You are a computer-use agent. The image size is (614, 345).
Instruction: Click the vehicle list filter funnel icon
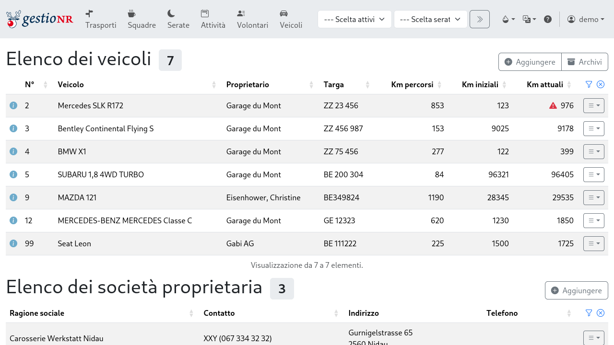pos(589,84)
